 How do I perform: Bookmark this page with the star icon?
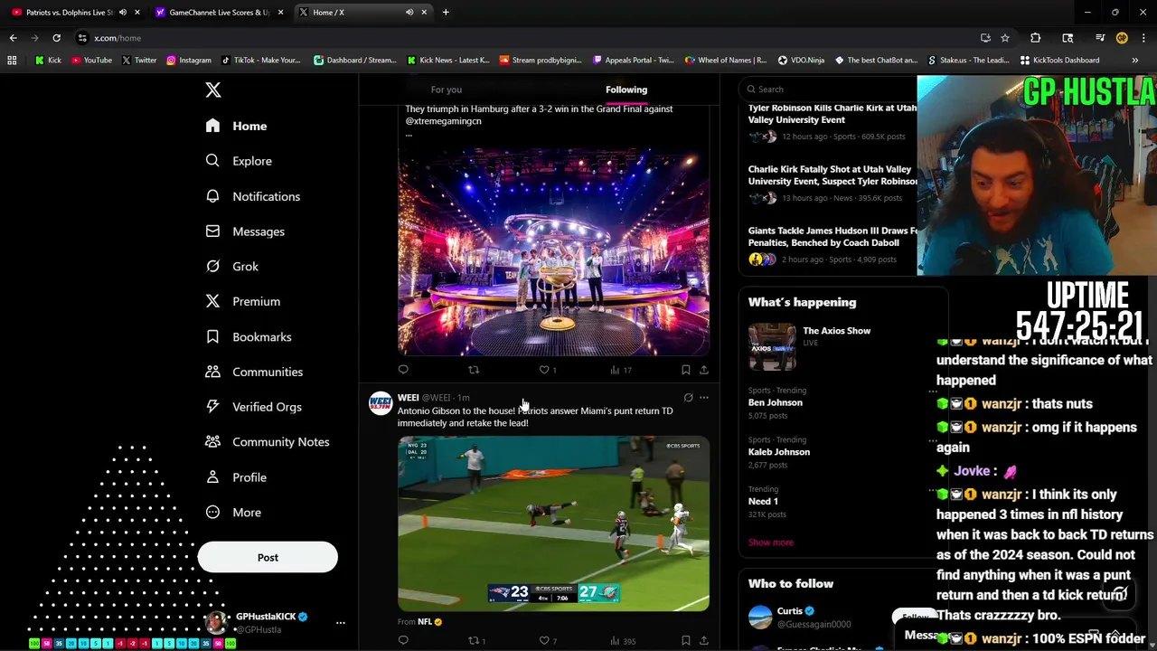tap(1005, 38)
